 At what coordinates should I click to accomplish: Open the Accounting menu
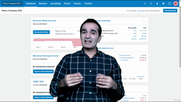tap(55, 4)
